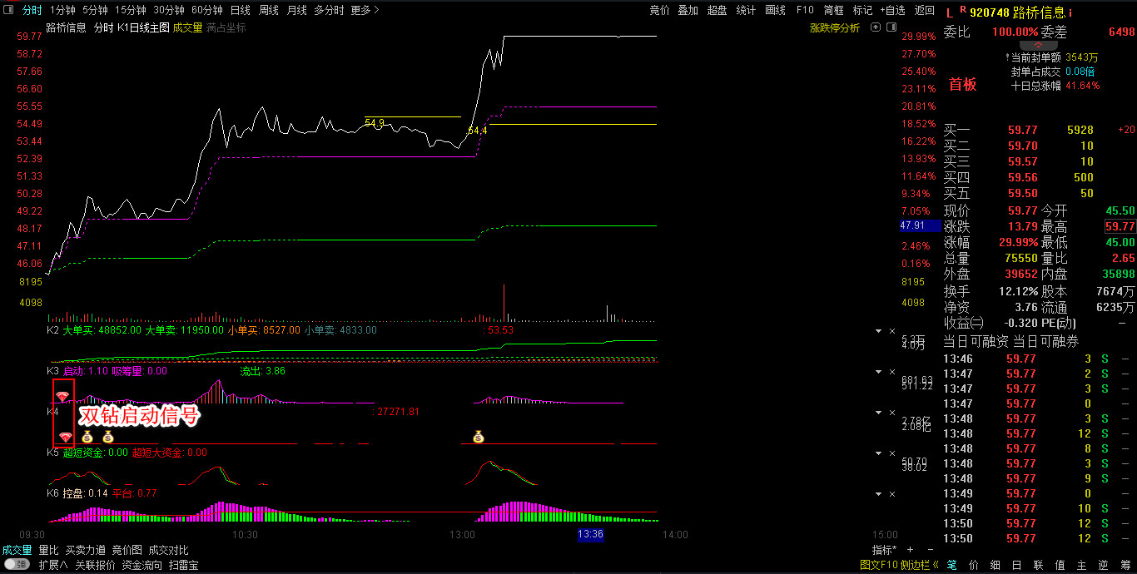
Task: Close the K4 indicator panel
Action: tap(892, 413)
